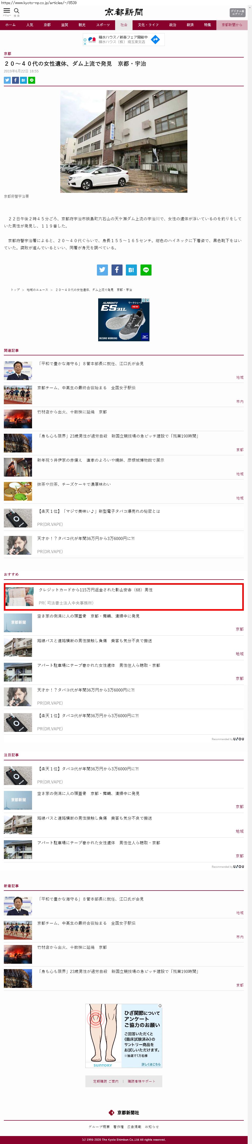Open the Mizuno ES31L shoe advertisement

point(124,320)
